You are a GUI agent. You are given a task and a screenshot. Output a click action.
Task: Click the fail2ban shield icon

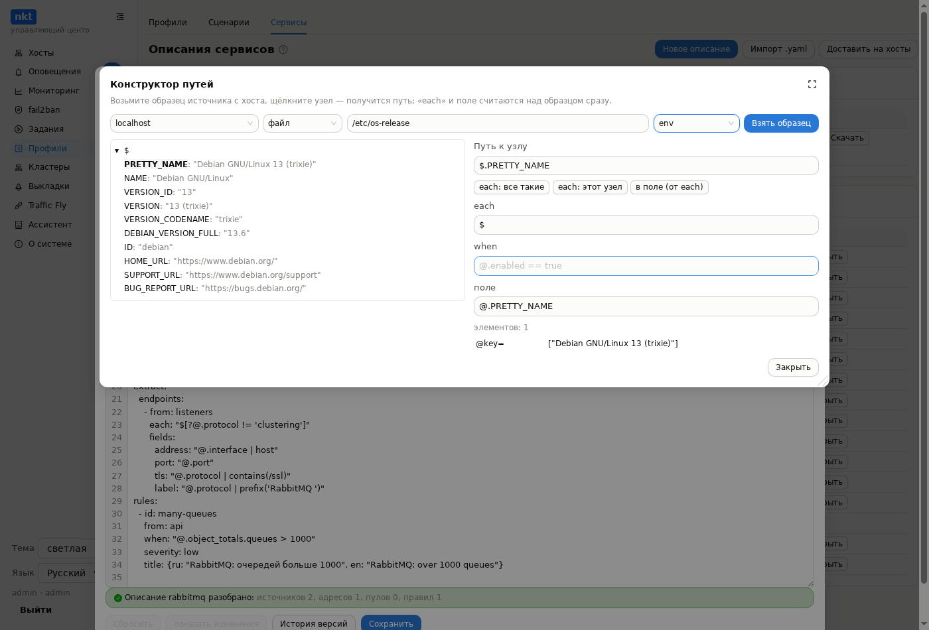[x=19, y=110]
